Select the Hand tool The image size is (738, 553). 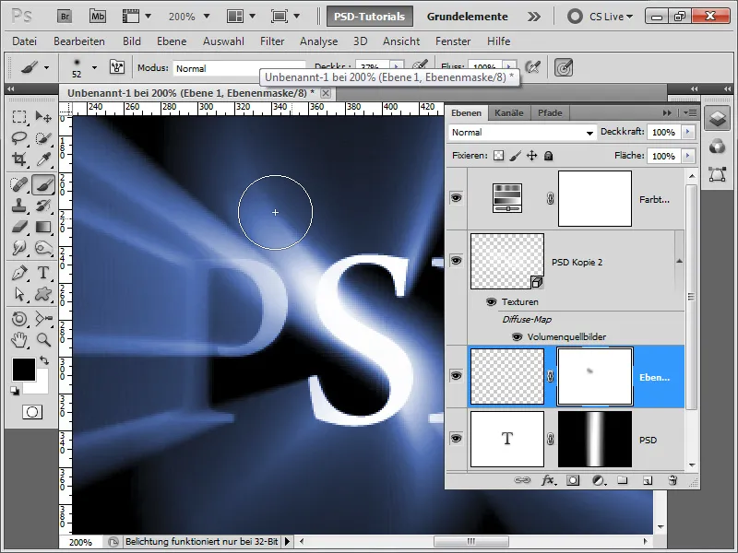(x=18, y=339)
